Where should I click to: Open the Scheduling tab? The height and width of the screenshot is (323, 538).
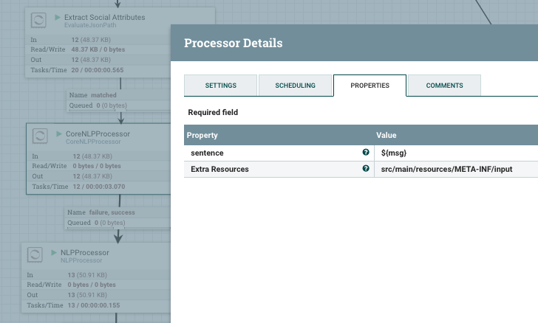point(295,86)
